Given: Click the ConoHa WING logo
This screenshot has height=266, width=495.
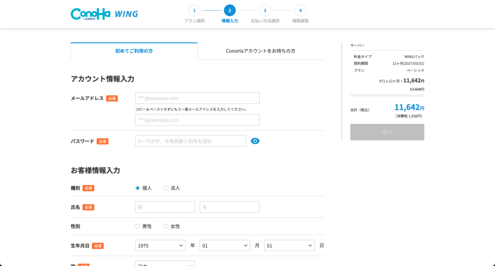Looking at the screenshot, I should 104,14.
